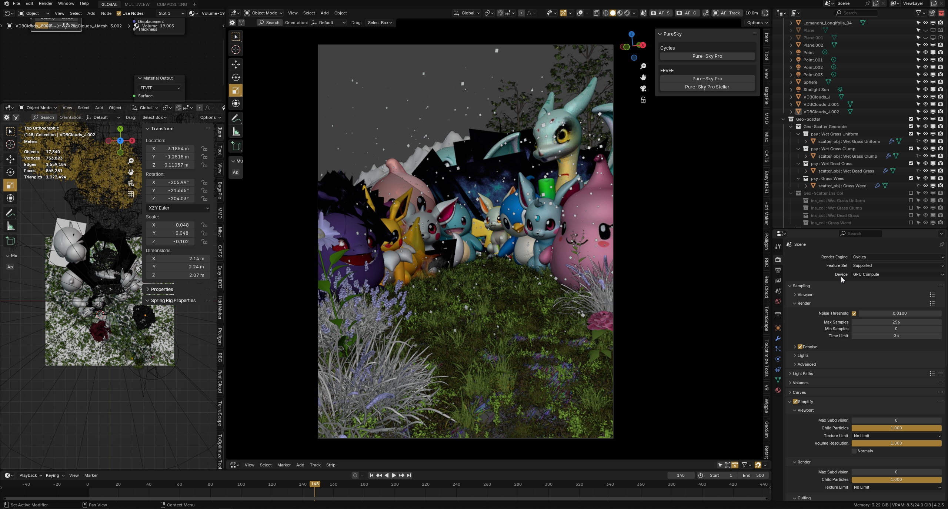This screenshot has height=509, width=948.
Task: Switch main viewport to wireframe shading
Action: 606,13
